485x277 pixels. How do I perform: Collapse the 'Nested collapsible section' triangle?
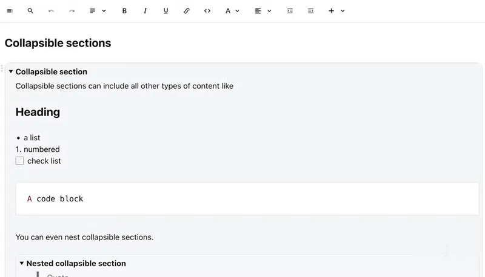tap(22, 264)
